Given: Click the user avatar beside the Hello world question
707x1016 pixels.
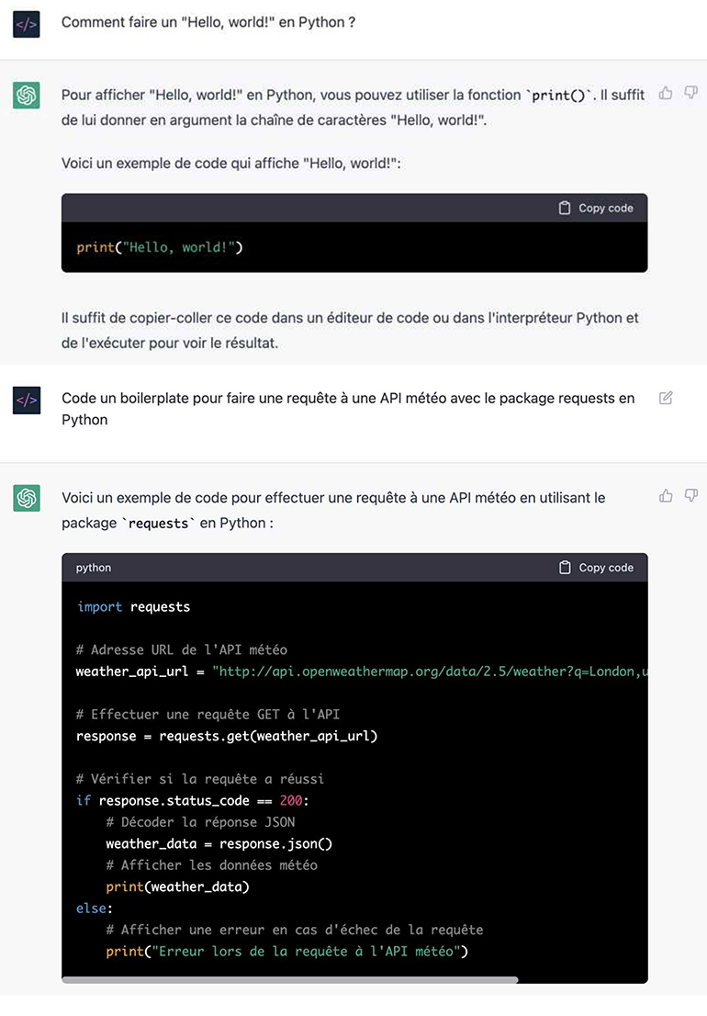Looking at the screenshot, I should click(27, 24).
